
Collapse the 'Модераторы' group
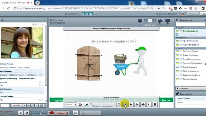pos(176,38)
